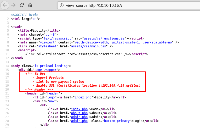
Task: Follow the index.php link for Home
Action: coord(79,109)
